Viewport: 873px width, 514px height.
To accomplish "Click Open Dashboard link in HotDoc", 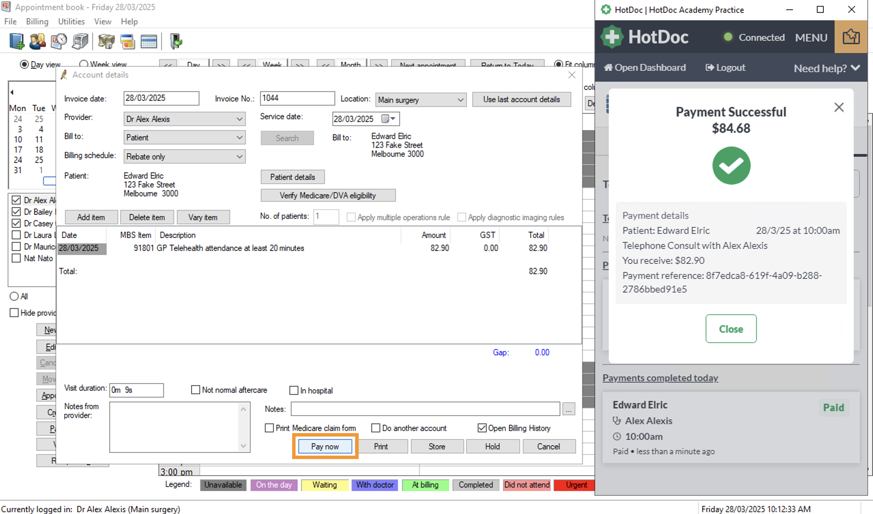I will [645, 68].
